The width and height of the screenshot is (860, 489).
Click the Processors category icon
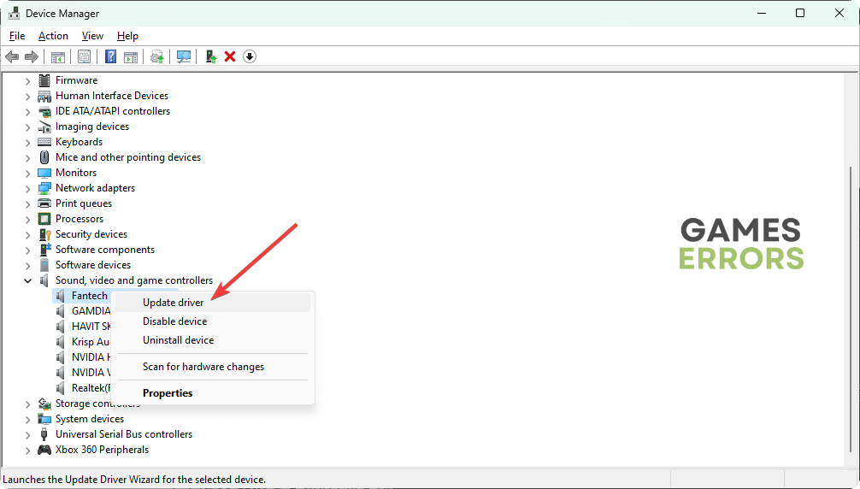point(44,219)
